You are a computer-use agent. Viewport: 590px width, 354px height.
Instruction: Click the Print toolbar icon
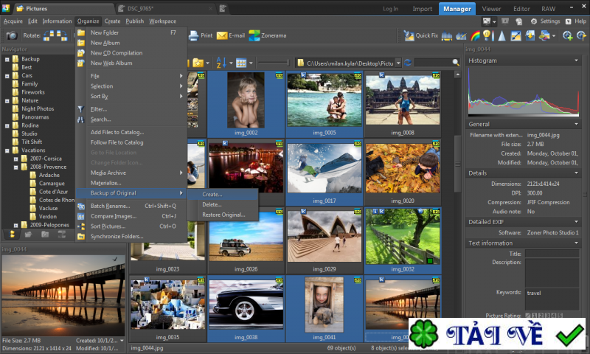click(x=195, y=35)
